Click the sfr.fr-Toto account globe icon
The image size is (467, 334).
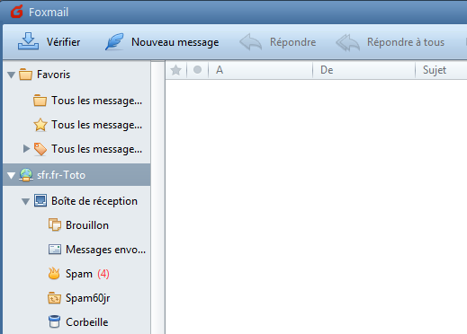[26, 175]
